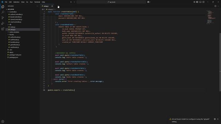Click the 'CREATE TABLE IF NOT EXISTS books' line
Viewport: 221px width, 124px height.
click(x=74, y=27)
